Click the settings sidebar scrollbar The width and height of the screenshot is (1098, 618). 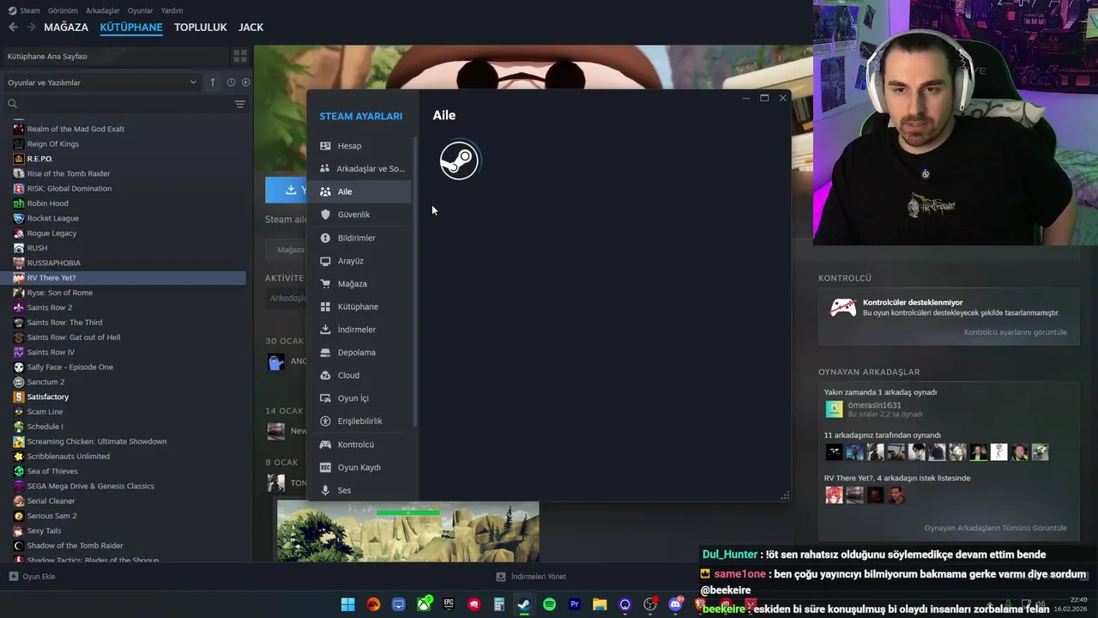point(416,282)
